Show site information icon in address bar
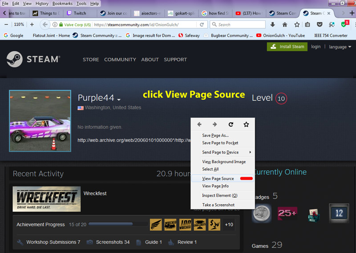Screen dimensions: 356x253 [x=55, y=24]
